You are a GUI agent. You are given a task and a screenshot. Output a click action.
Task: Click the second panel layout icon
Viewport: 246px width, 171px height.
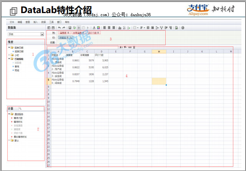pyautogui.click(x=53, y=28)
